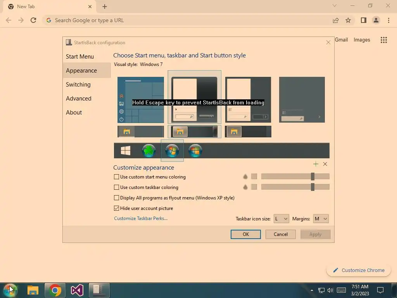Open the Chrome profile avatar
The width and height of the screenshot is (397, 298).
(376, 20)
